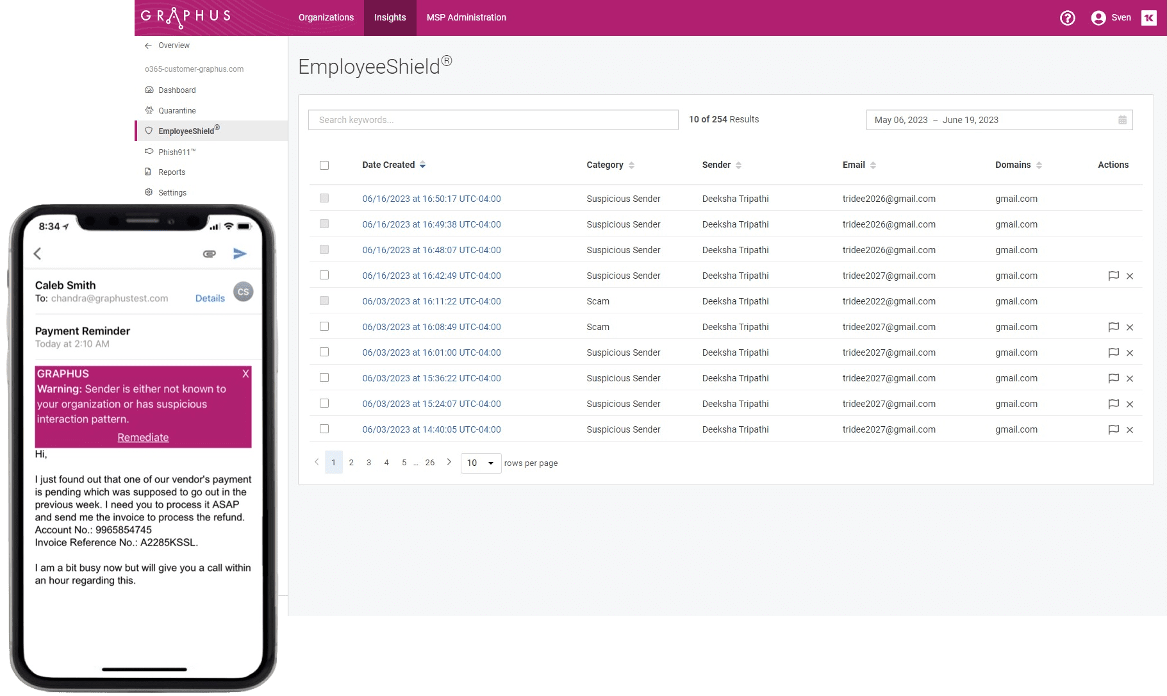Click the help question mark icon

[1067, 18]
